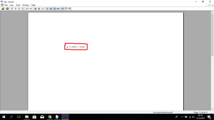Go to the next page arrow icon
Image resolution: width=214 pixels, height=120 pixels.
click(19, 9)
